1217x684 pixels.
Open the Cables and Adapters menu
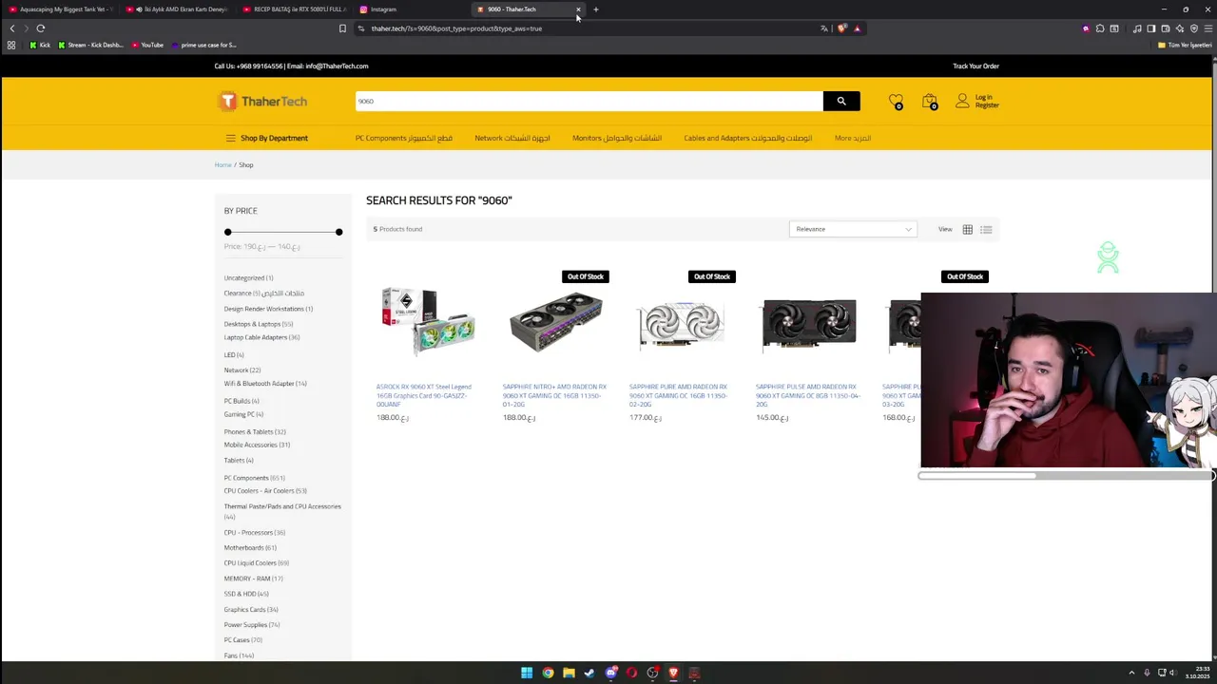[748, 138]
